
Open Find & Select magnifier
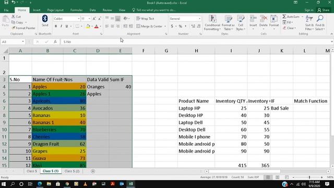[320, 23]
